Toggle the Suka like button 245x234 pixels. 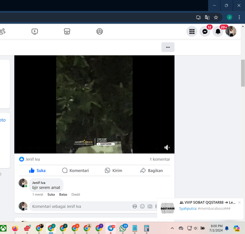point(37,171)
